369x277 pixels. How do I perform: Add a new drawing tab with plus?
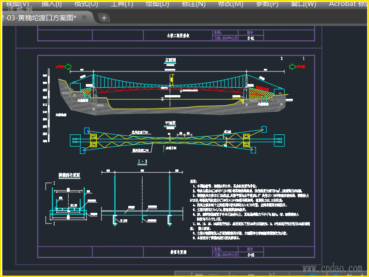pos(104,18)
